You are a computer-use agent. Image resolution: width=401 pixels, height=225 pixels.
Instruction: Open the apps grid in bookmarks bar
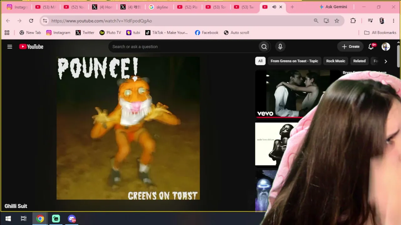coord(7,32)
